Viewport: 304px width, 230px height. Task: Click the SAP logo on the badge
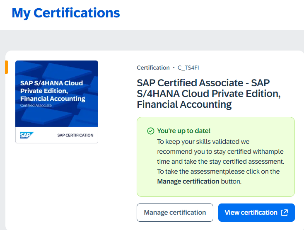pos(27,135)
